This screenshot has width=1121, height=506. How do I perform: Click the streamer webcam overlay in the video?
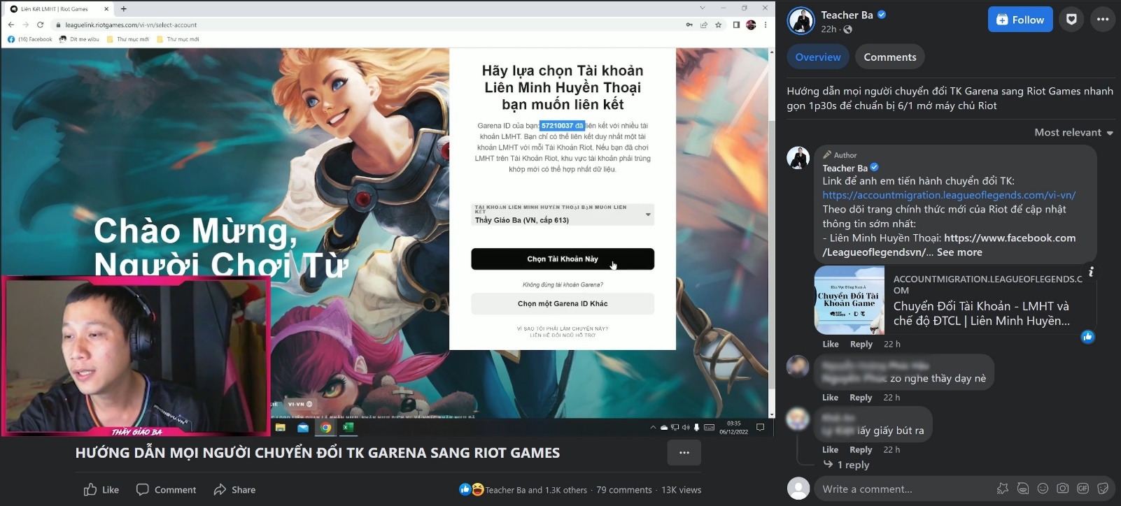tap(136, 356)
